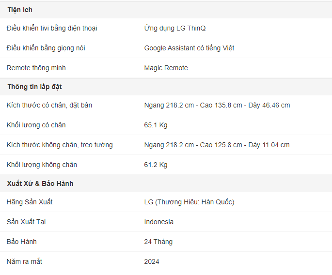
Task: Select the Ứng dụng LG ThinQ value
Action: (175, 28)
